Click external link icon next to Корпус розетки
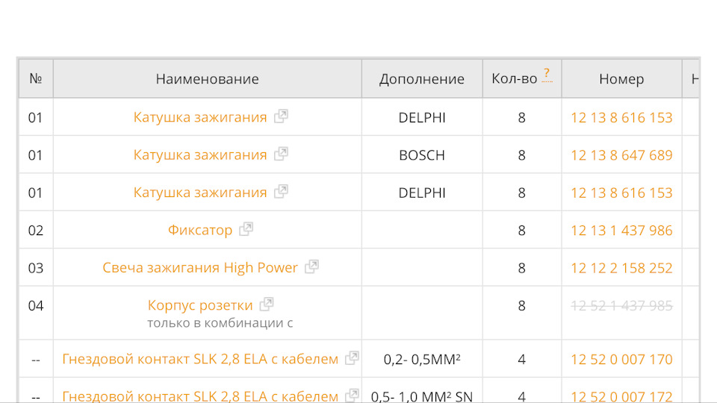 267,304
